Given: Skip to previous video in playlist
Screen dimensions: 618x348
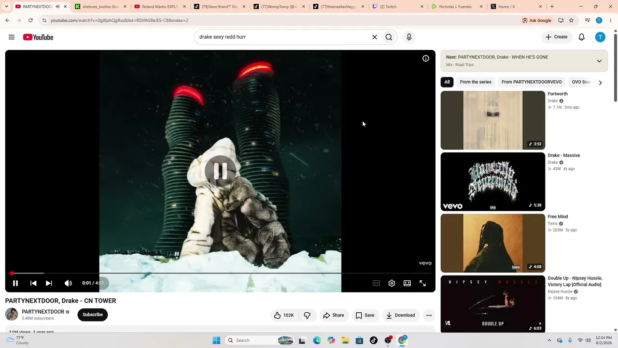Looking at the screenshot, I should [x=33, y=283].
